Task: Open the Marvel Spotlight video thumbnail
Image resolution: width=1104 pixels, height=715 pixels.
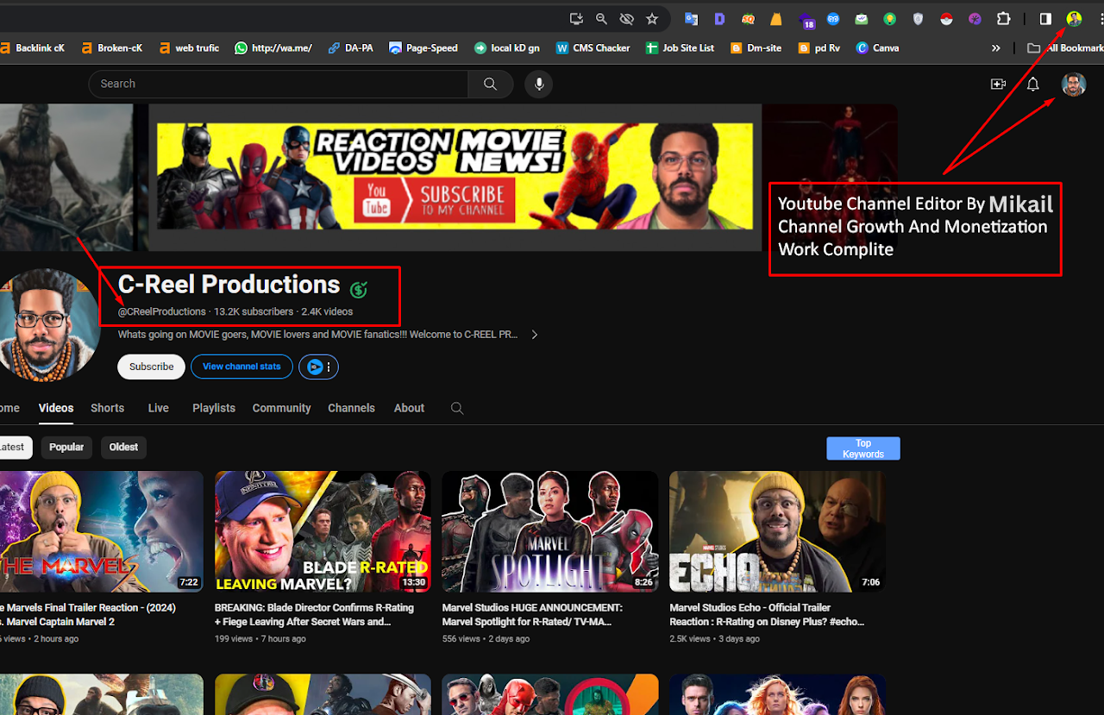Action: [x=549, y=531]
